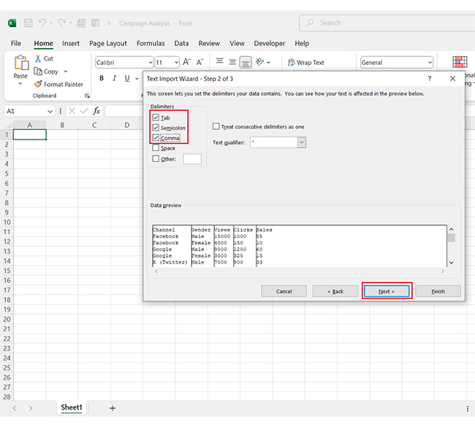
Task: Click the formula bar cancel X icon
Action: [72, 111]
